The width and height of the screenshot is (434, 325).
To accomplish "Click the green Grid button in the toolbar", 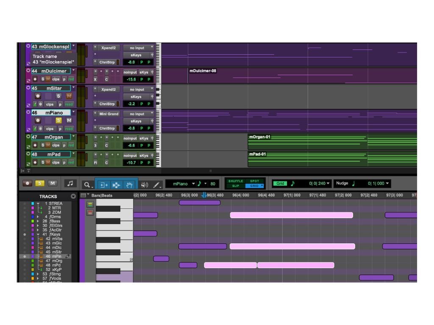I will pos(280,183).
